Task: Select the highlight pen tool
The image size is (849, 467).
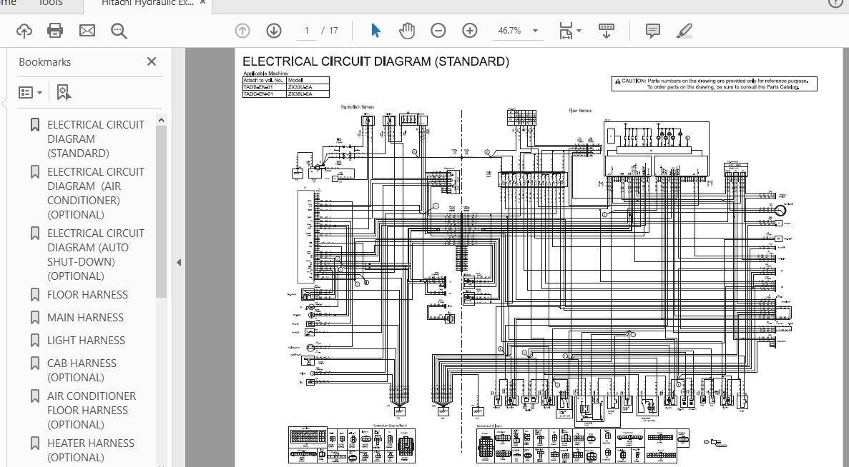Action: pyautogui.click(x=684, y=31)
